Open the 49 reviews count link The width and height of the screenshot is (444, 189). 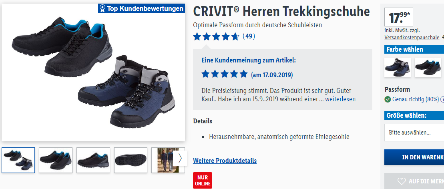[x=249, y=36]
